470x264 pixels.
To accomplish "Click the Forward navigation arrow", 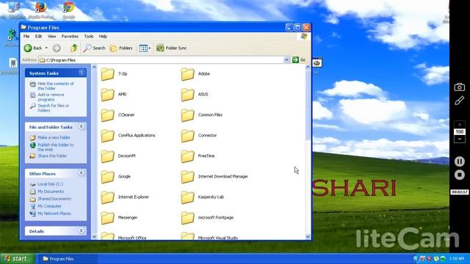I will (x=57, y=48).
